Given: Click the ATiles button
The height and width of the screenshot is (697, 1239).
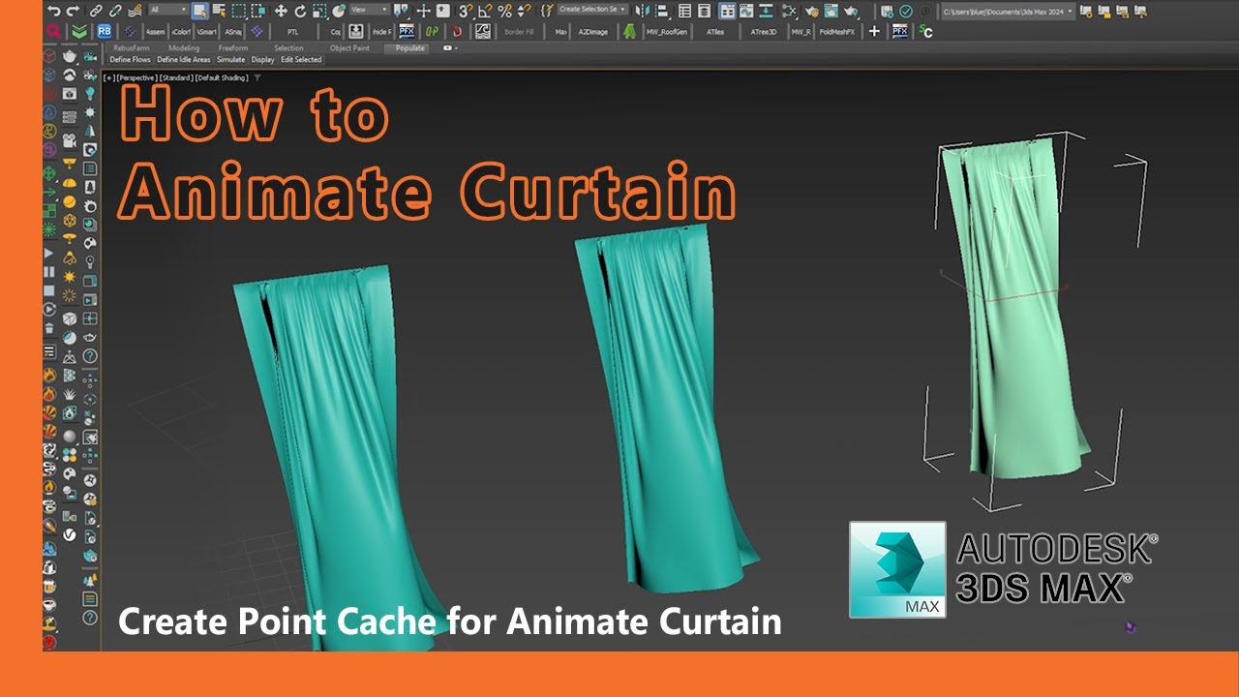Looking at the screenshot, I should click(x=715, y=32).
